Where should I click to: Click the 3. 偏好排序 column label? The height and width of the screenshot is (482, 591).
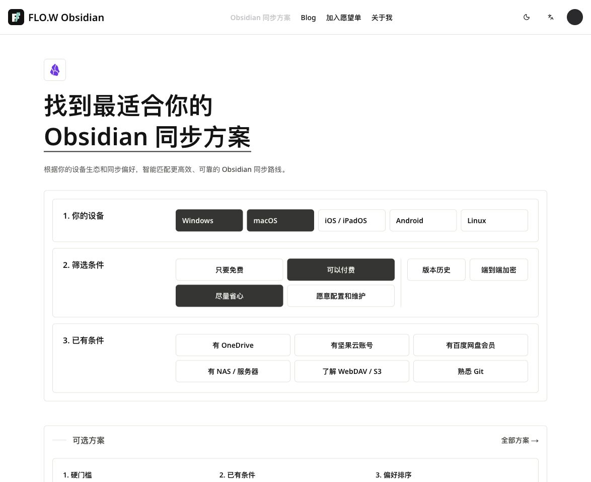pos(394,475)
